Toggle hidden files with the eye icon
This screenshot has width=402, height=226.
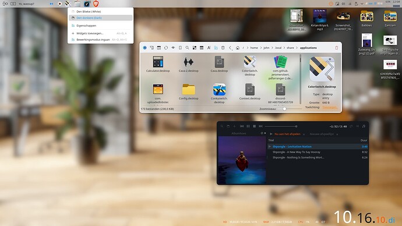[x=173, y=48]
